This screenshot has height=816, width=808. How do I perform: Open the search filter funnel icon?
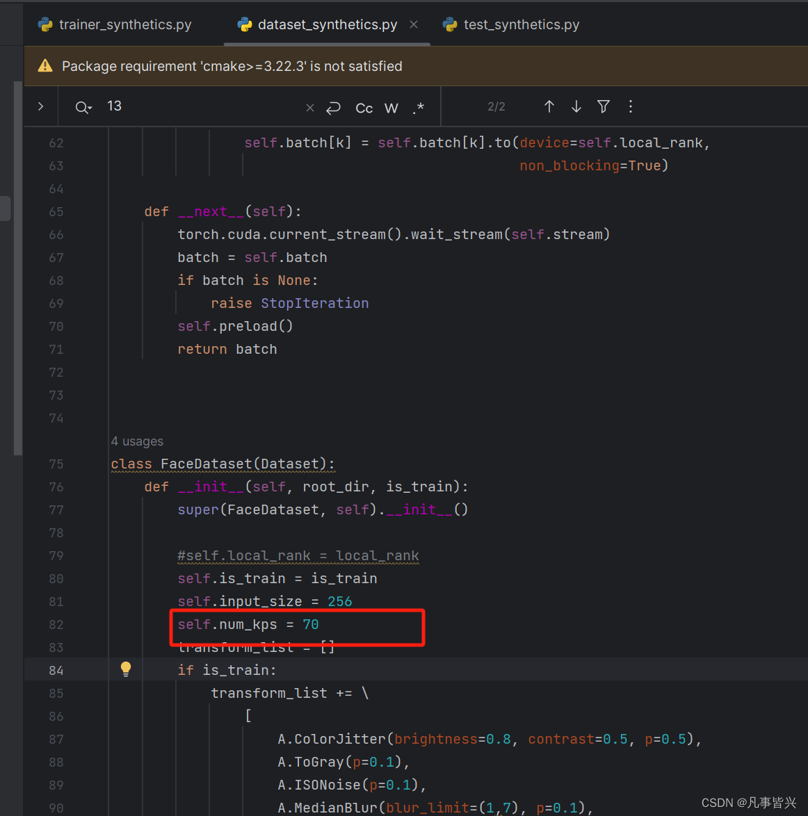point(603,106)
